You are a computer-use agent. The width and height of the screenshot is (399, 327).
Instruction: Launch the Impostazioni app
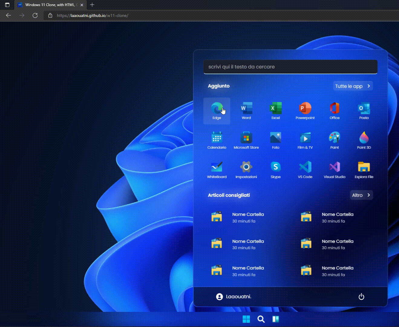pyautogui.click(x=246, y=169)
